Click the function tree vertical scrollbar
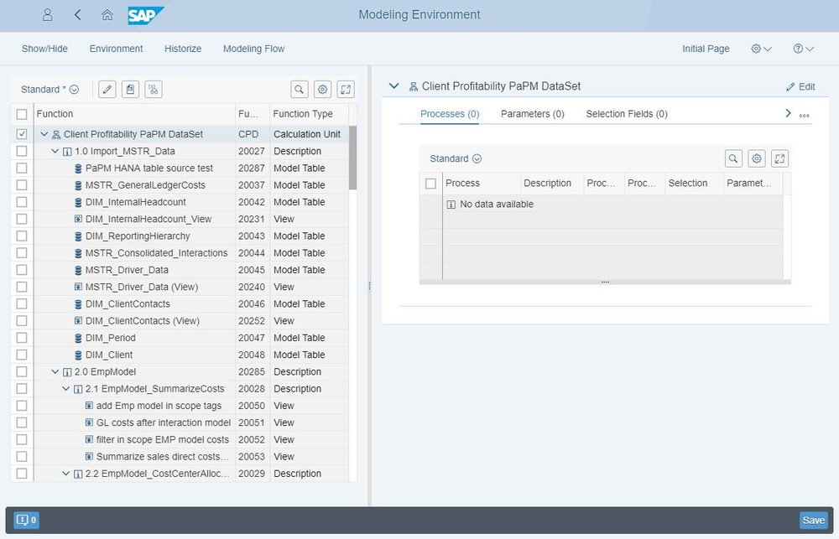This screenshot has width=839, height=539. coord(352,158)
